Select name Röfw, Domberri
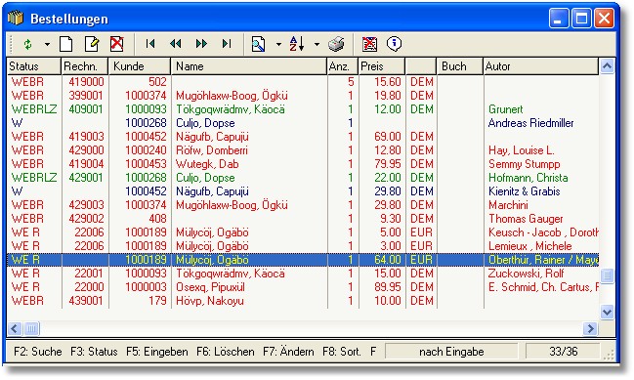634x380 pixels. click(x=211, y=150)
